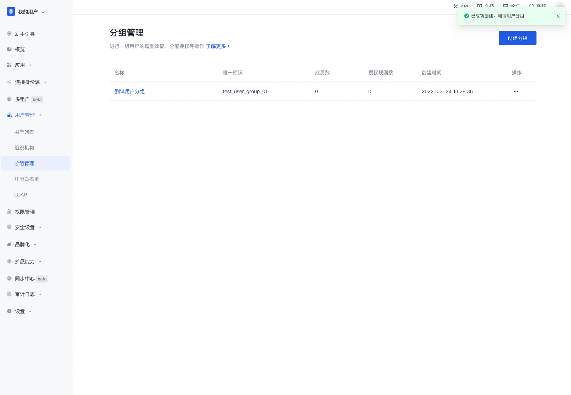This screenshot has width=571, height=395.
Task: Click the 概览 pie chart icon
Action: click(x=9, y=49)
